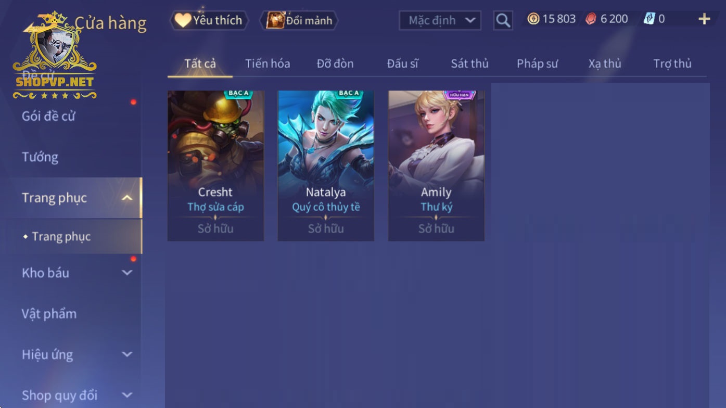Viewport: 726px width, 408px height.
Task: Click the red ruby currency icon
Action: [x=591, y=19]
